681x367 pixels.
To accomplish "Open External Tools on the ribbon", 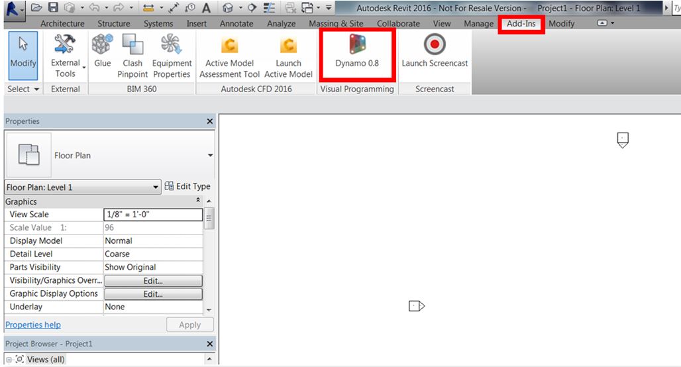I will [x=66, y=56].
